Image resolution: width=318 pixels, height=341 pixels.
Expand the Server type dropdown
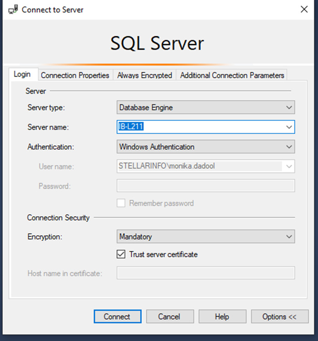(206, 108)
